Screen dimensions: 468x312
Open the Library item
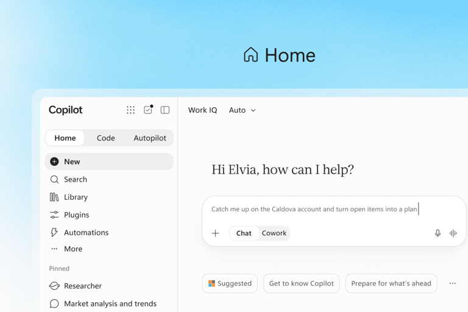point(109,197)
